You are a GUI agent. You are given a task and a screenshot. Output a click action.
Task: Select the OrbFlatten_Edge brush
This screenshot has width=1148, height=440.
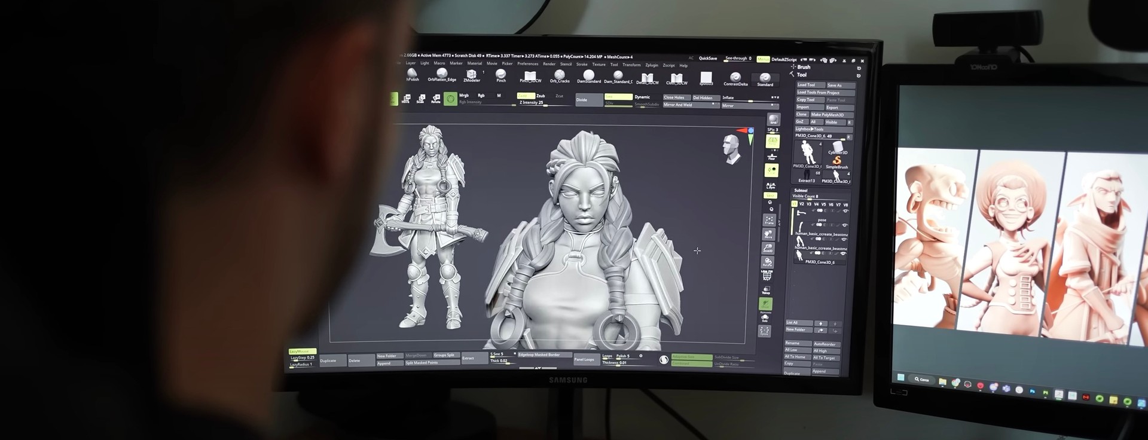(442, 75)
